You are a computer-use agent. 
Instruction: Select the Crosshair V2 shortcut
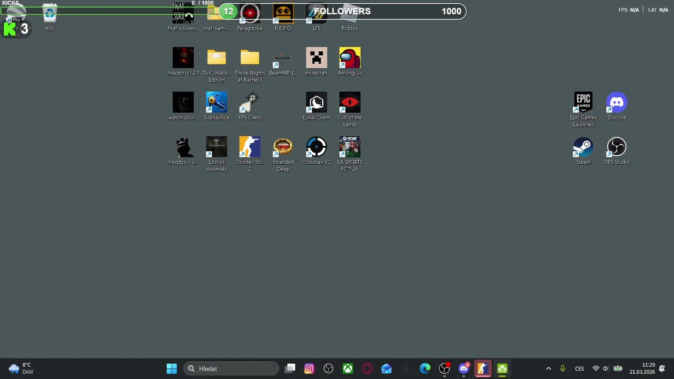(316, 151)
